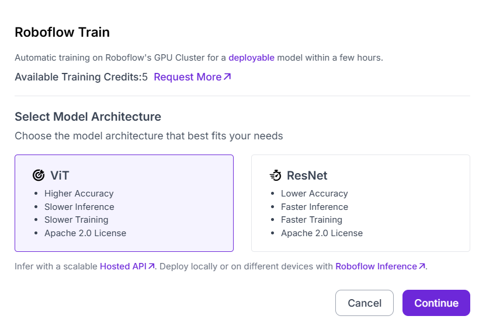This screenshot has height=330, width=486.
Task: Click the ResNet heading text
Action: click(x=307, y=175)
